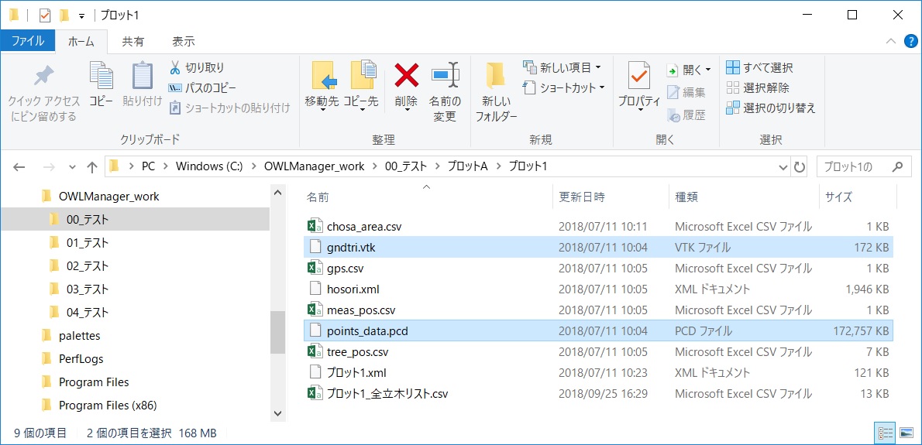Open the Open (開く) dropdown
Screen dimensions: 922x445
point(689,70)
